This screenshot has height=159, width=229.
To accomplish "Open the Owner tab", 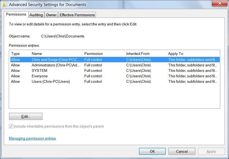I will click(51, 15).
